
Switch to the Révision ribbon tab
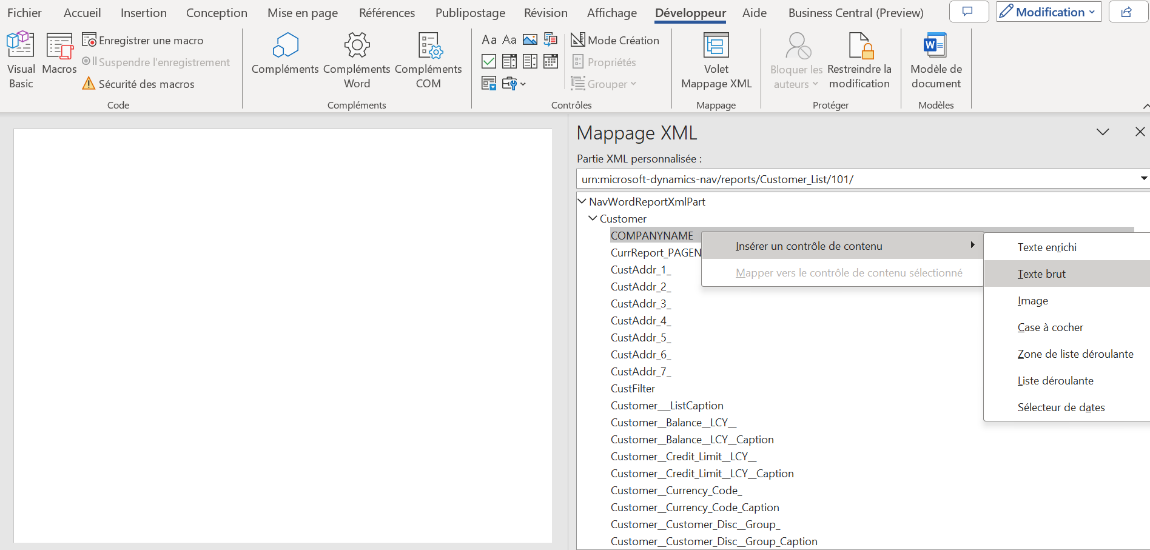[545, 13]
